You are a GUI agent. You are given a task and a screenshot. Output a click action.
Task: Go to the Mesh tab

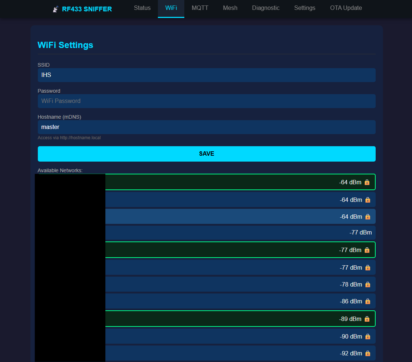pos(230,8)
